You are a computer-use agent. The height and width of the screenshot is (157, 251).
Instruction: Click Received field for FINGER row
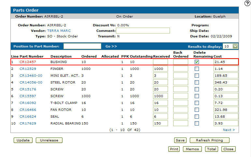[160, 69]
